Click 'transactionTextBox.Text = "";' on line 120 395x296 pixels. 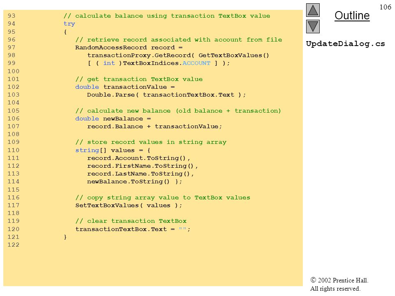click(133, 229)
